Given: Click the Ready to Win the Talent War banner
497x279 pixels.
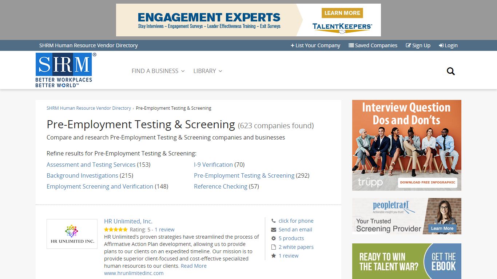Looking at the screenshot, I should tap(389, 262).
